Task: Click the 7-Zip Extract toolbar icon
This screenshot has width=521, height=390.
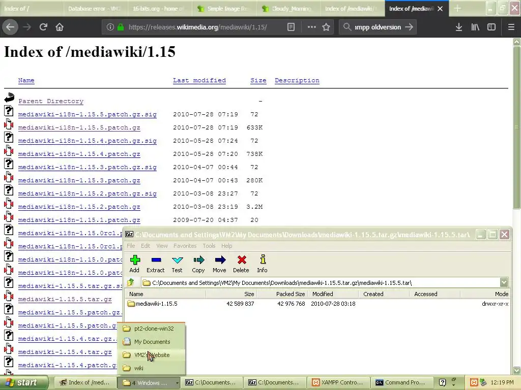Action: point(156,260)
